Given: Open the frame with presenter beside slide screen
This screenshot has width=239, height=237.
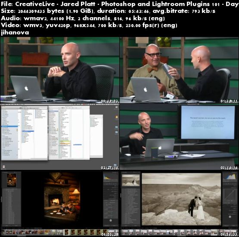Looking at the screenshot, I should pyautogui.click(x=179, y=137).
